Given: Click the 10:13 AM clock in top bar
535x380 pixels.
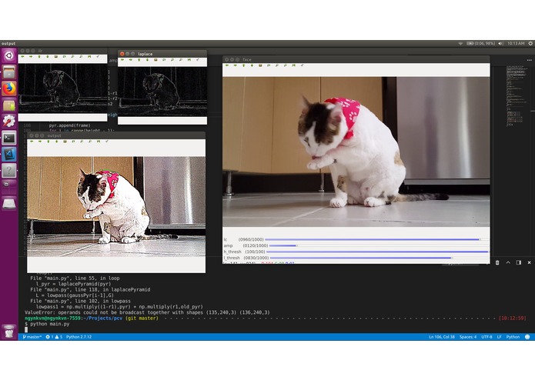Looking at the screenshot, I should click(x=516, y=44).
